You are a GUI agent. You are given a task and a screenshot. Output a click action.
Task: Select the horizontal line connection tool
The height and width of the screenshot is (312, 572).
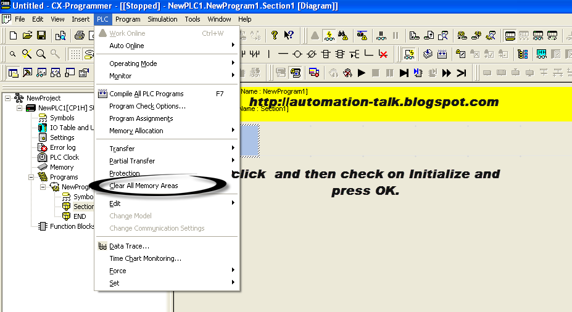coord(283,54)
